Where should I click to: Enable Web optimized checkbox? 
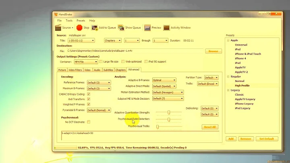pyautogui.click(x=123, y=61)
